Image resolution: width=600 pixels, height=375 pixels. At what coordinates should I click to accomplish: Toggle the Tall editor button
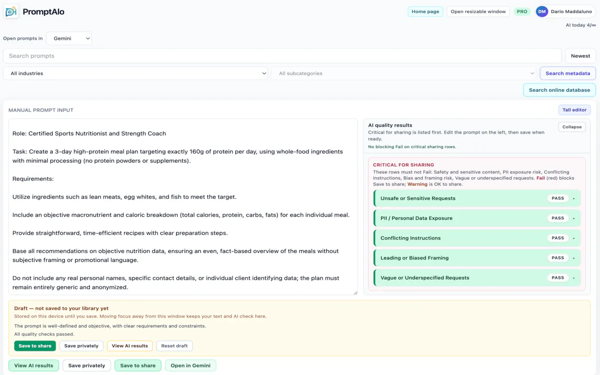pos(574,110)
